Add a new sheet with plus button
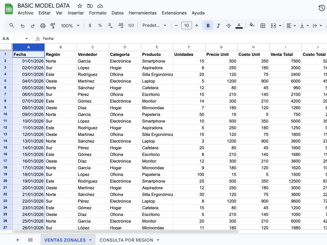 coord(18,240)
